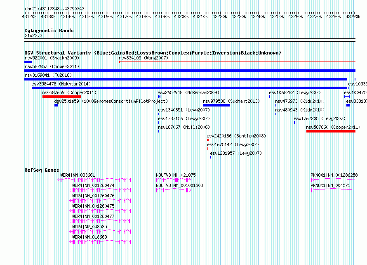Open the PKNOX1|NM_001286258 gene label
Image resolution: width=367 pixels, height=265 pixels.
pyautogui.click(x=334, y=175)
